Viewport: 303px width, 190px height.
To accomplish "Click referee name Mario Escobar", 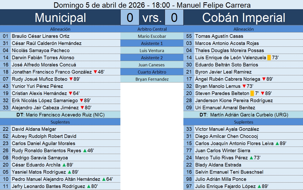I will pyautogui.click(x=152, y=36).
